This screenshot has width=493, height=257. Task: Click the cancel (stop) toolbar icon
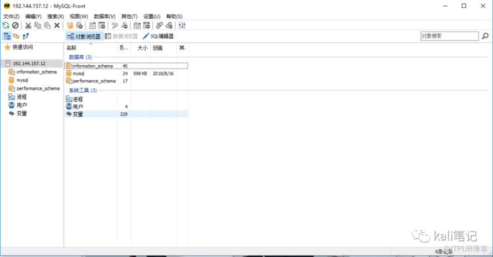pyautogui.click(x=16, y=25)
